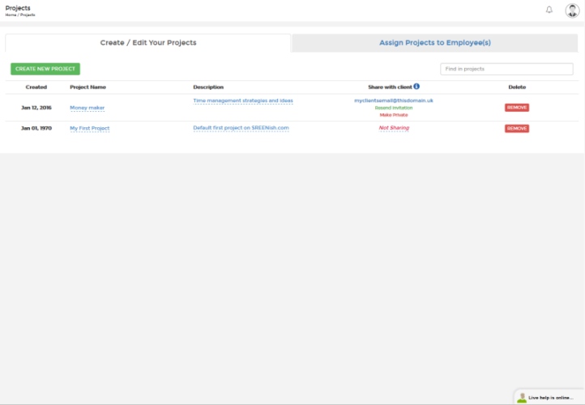Edit the Default first project description

(x=241, y=128)
